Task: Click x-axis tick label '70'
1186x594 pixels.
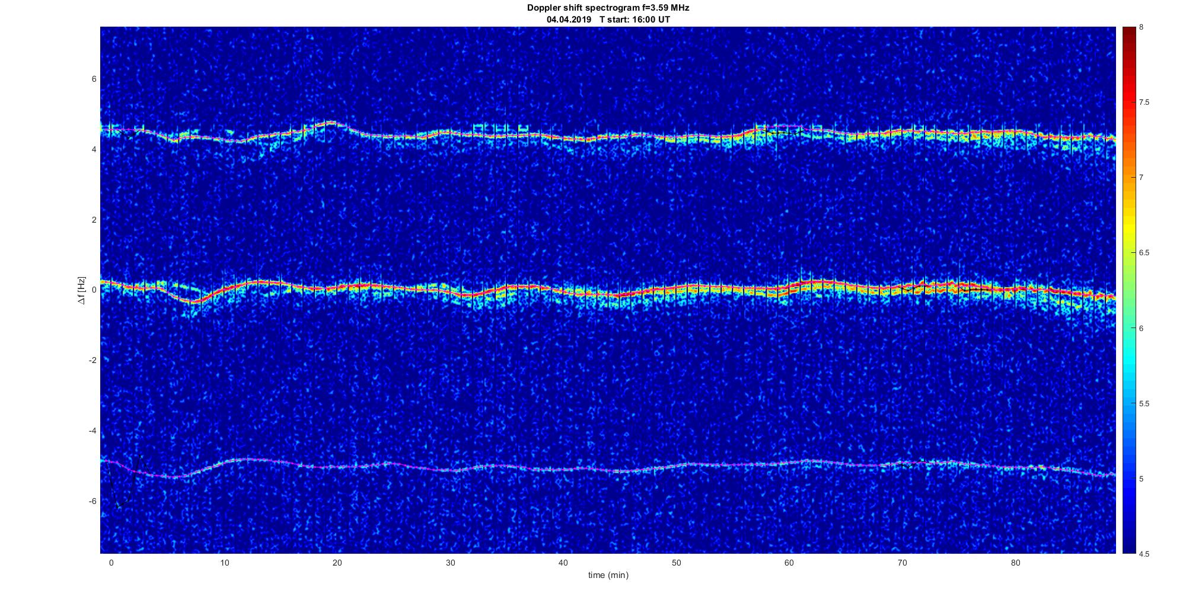Action: (x=903, y=563)
